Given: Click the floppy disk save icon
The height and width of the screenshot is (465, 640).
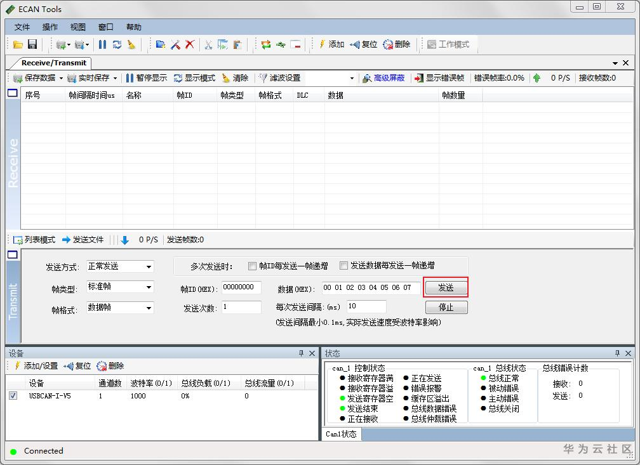Looking at the screenshot, I should (x=32, y=44).
